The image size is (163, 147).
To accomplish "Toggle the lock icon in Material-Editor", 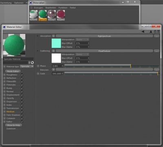I will (x=155, y=31).
